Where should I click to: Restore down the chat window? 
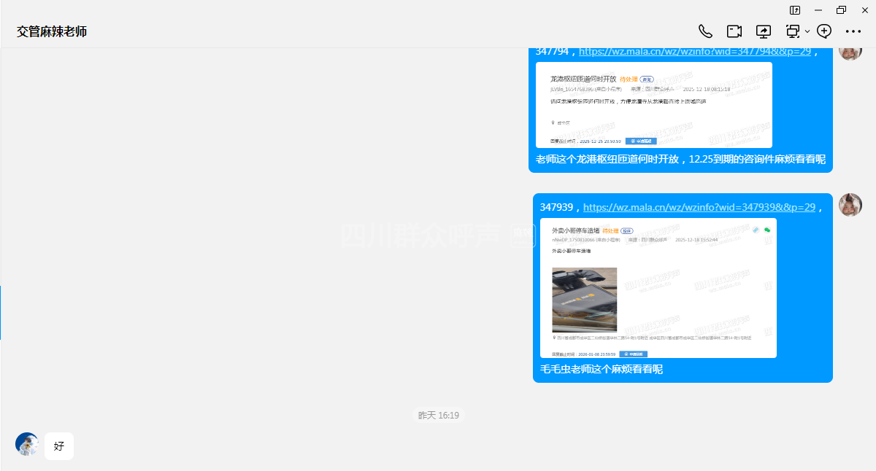tap(841, 10)
